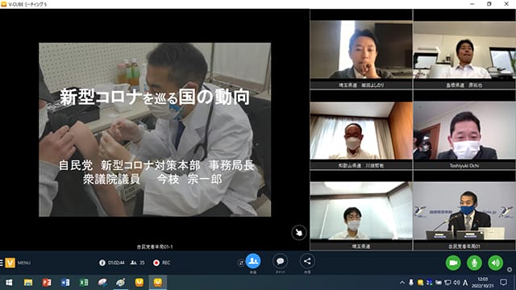The height and width of the screenshot is (290, 516).
Task: Open the paint palette app in taskbar
Action: tap(121, 283)
